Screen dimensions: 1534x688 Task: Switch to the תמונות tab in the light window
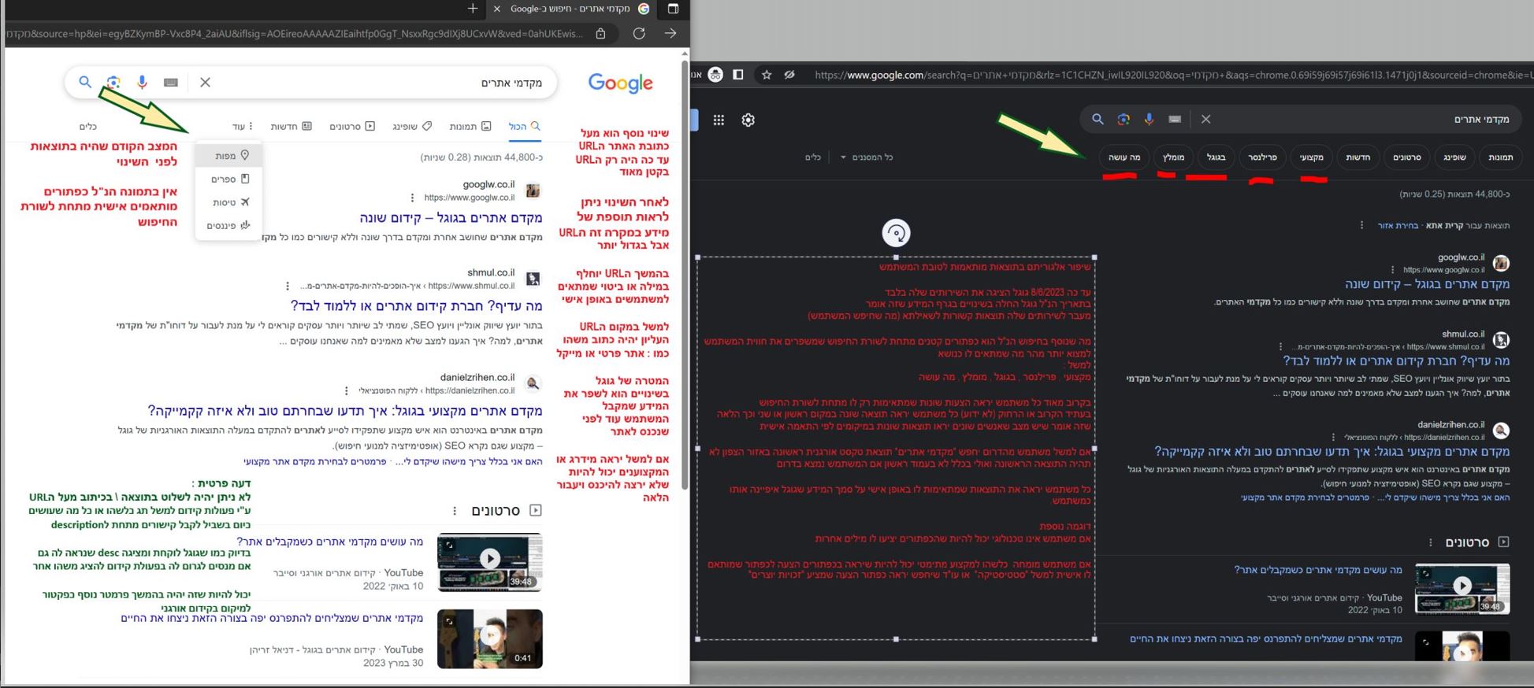coord(470,126)
